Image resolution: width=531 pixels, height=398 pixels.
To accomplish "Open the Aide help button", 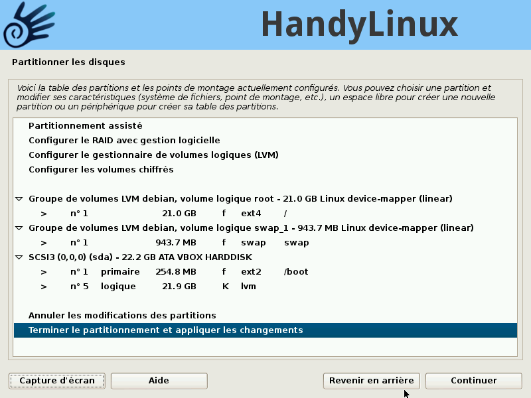I will [159, 381].
